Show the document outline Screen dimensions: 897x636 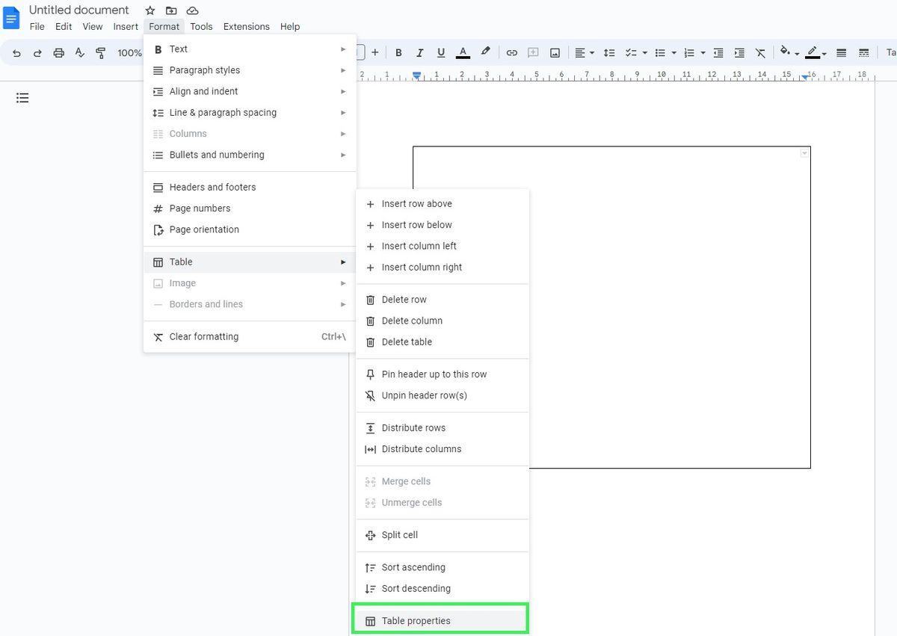point(22,97)
